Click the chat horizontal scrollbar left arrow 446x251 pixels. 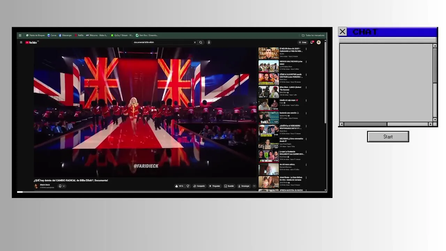(x=341, y=124)
